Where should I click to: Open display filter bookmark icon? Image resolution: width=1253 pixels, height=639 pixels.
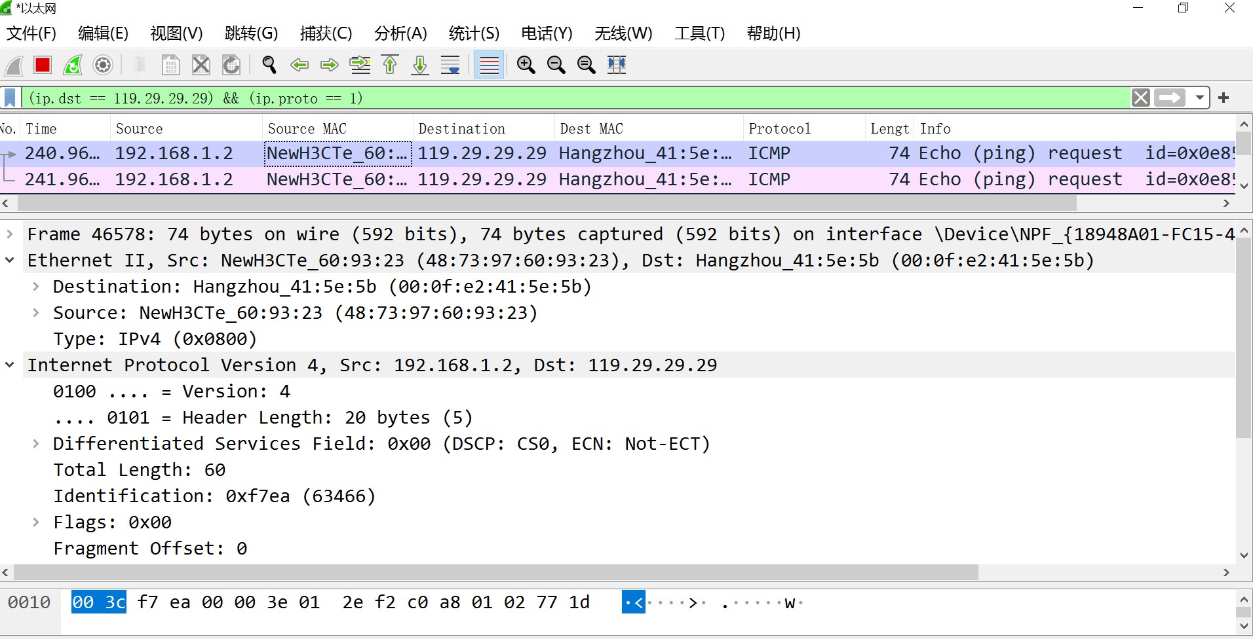pyautogui.click(x=10, y=98)
